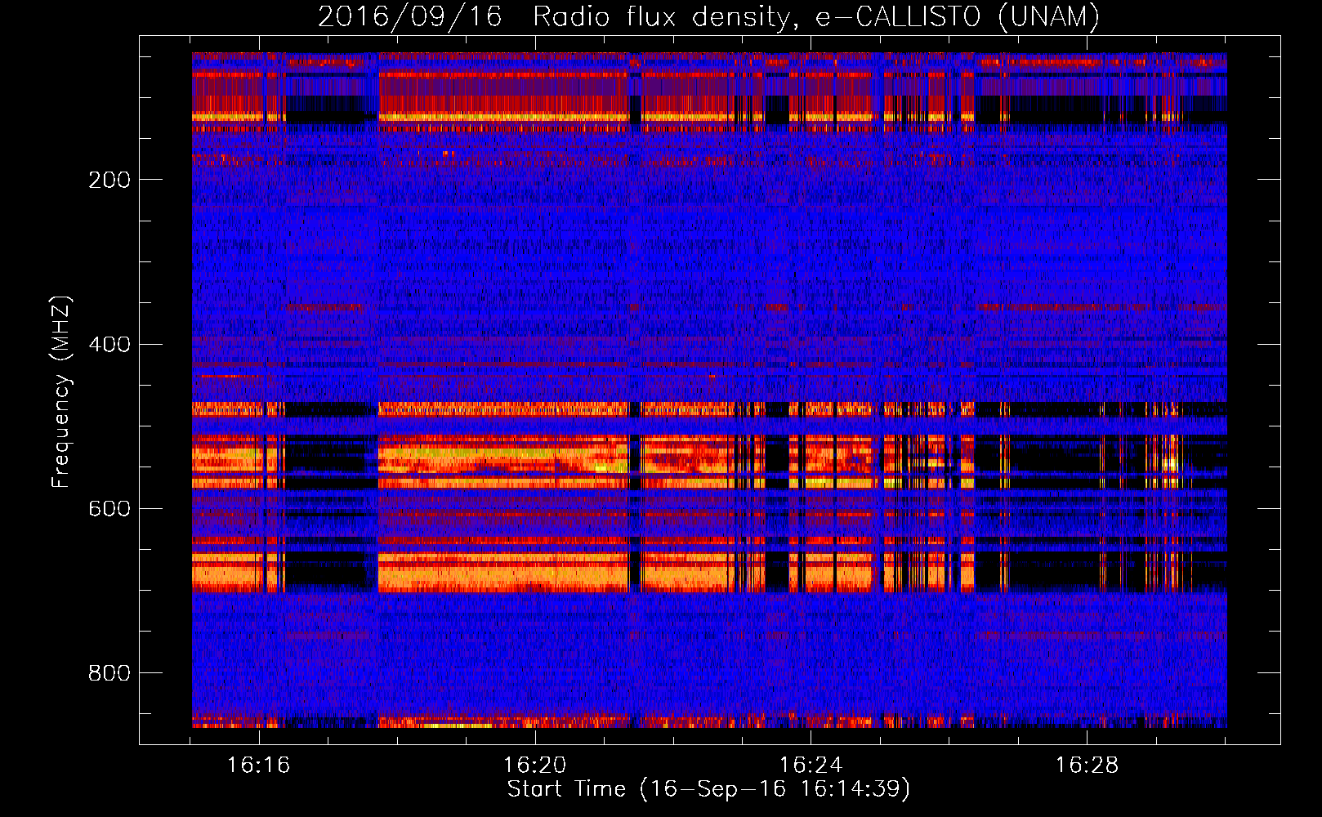This screenshot has height=817, width=1322.
Task: Click the y-axis label 'Frequency (MHZ)'
Action: pos(60,392)
